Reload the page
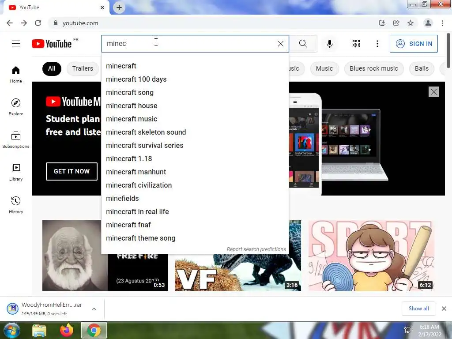452x339 pixels. tap(38, 23)
